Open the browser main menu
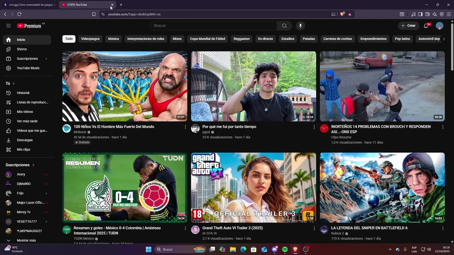The width and height of the screenshot is (454, 255). (449, 14)
